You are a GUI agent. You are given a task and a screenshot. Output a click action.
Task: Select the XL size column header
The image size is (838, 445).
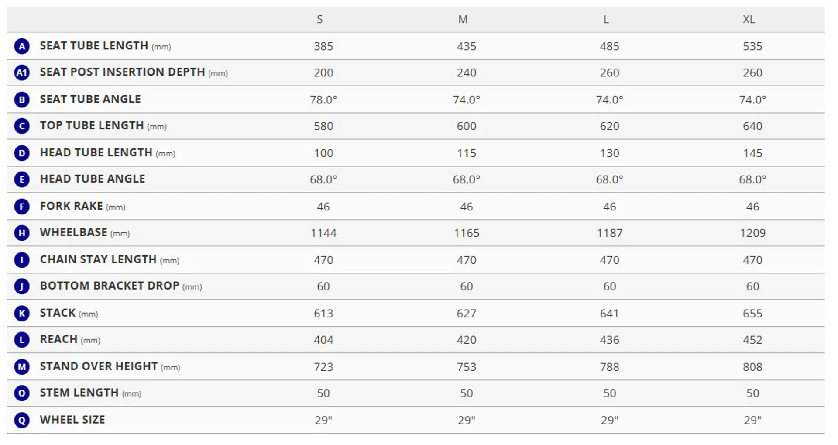(749, 19)
